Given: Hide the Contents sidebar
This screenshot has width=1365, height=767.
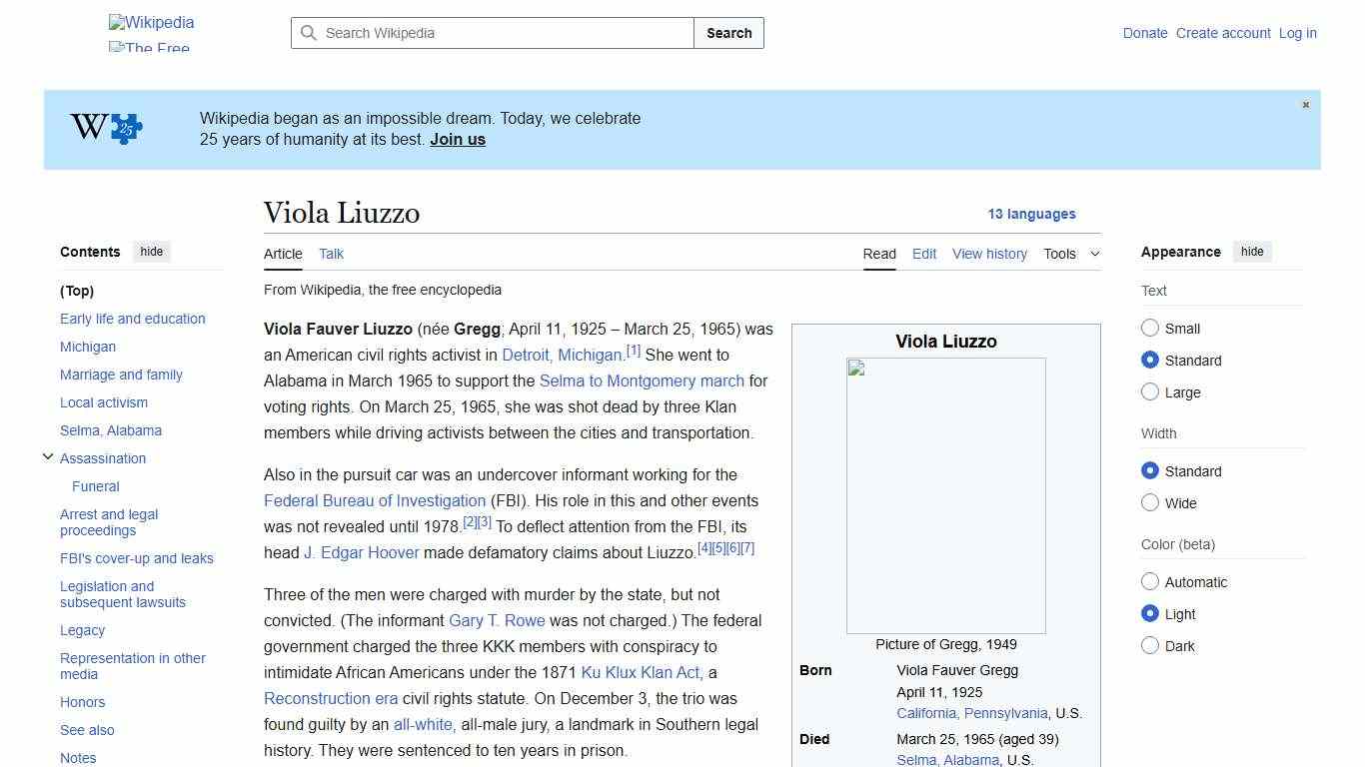Looking at the screenshot, I should (x=151, y=252).
